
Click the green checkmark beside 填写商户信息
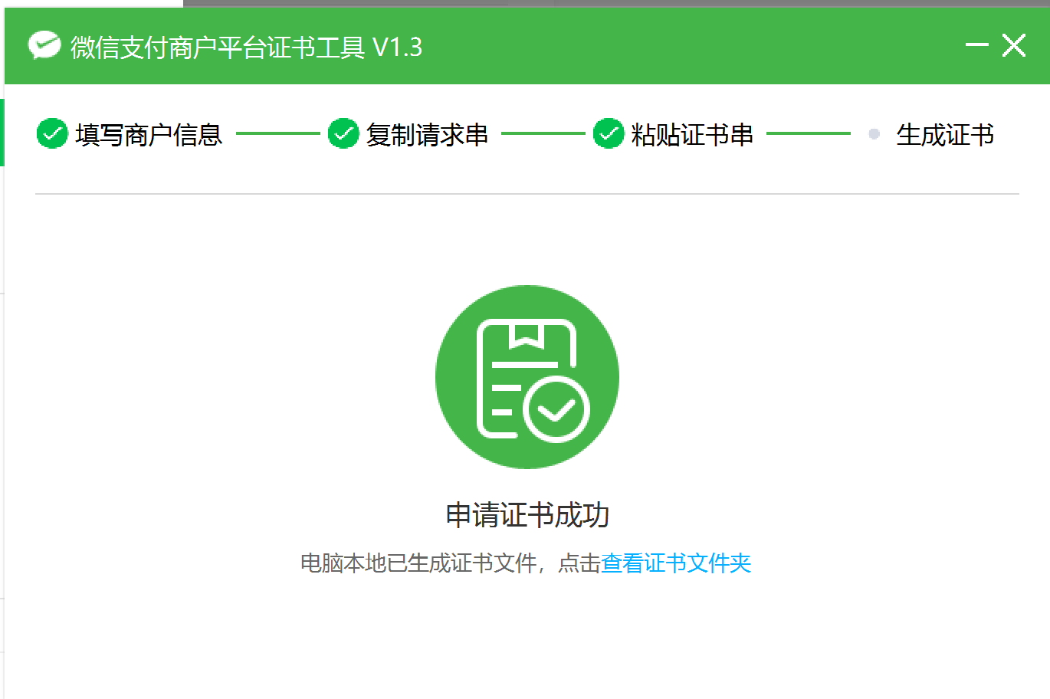coord(52,134)
